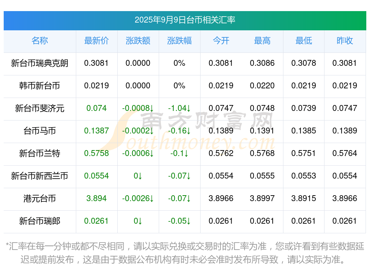The height and width of the screenshot is (271, 370).
Task: Click the 最低 column header
Action: [x=304, y=41]
